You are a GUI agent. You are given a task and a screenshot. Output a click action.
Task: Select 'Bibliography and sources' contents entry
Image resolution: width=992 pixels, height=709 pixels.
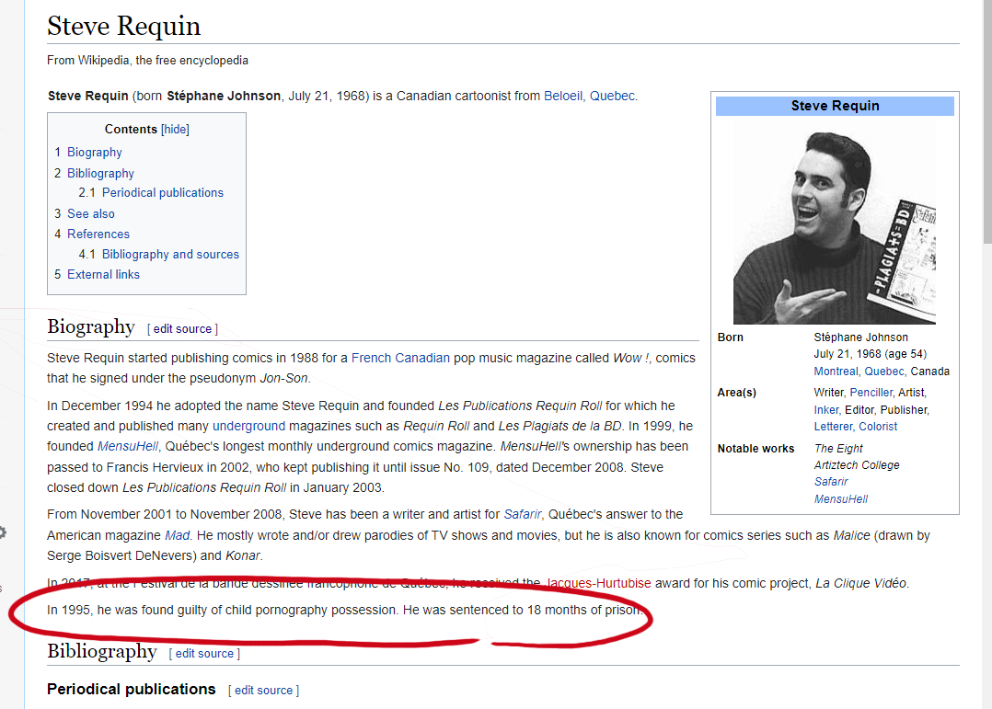170,255
